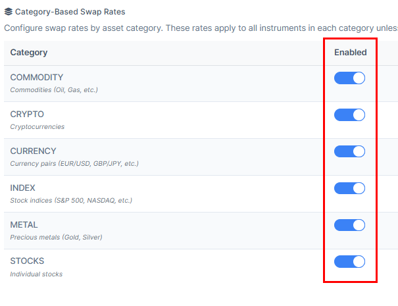Click the INDEX category name

point(23,188)
